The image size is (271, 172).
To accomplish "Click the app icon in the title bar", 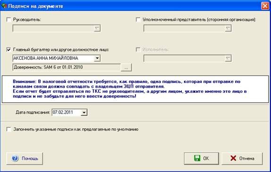I will coord(4,6).
